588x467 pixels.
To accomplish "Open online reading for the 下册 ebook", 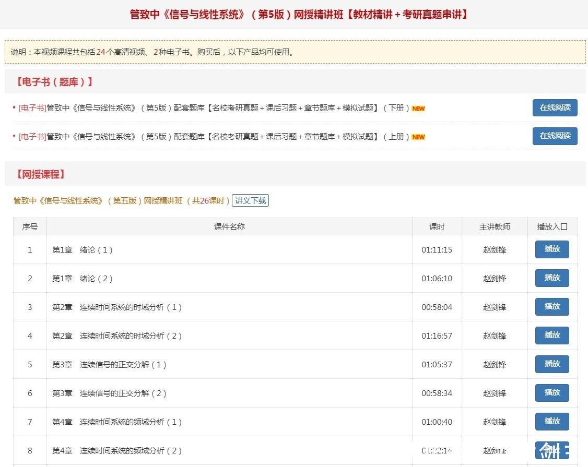I will [555, 108].
